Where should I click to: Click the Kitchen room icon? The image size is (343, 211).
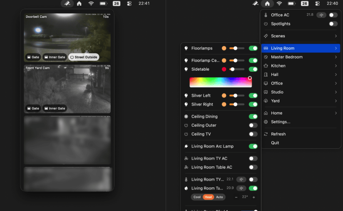click(266, 66)
